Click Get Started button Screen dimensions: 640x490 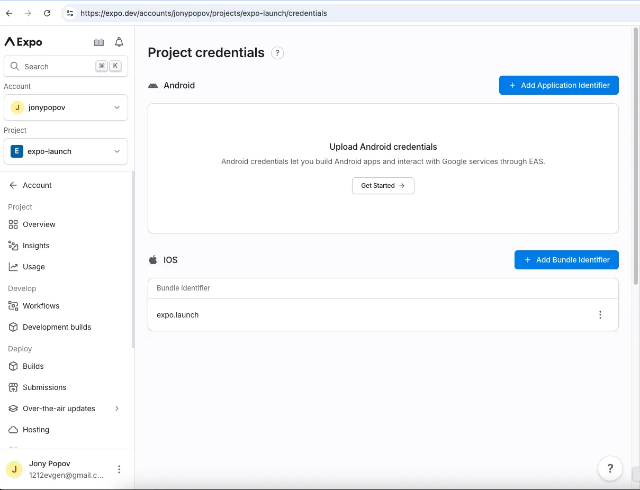(383, 186)
